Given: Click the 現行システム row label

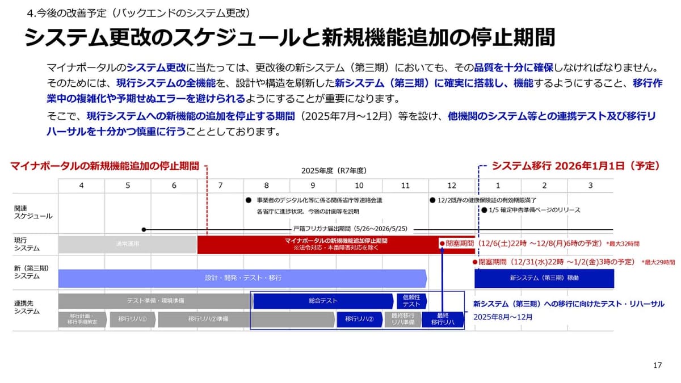Looking at the screenshot, I should click(x=27, y=245).
